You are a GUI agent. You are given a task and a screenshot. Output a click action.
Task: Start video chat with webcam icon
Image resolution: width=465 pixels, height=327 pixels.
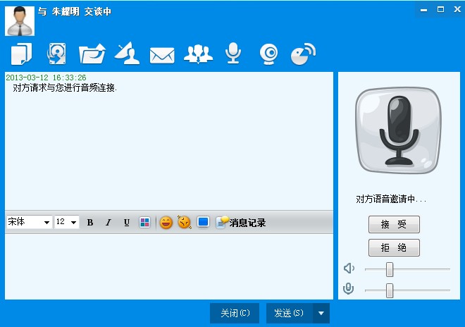click(x=268, y=54)
